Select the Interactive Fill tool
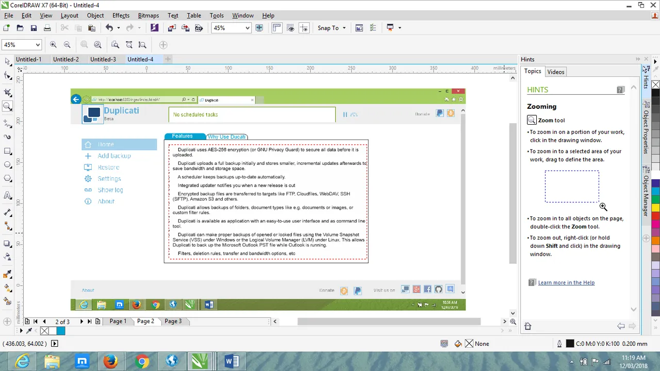The image size is (660, 371). [7, 288]
